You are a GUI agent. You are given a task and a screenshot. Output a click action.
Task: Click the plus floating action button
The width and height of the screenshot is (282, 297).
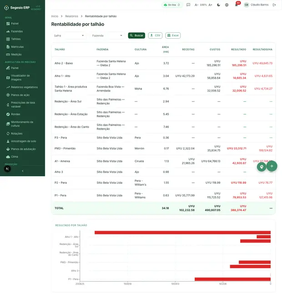click(272, 166)
